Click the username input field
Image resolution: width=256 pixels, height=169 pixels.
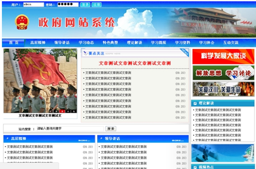click(x=33, y=5)
